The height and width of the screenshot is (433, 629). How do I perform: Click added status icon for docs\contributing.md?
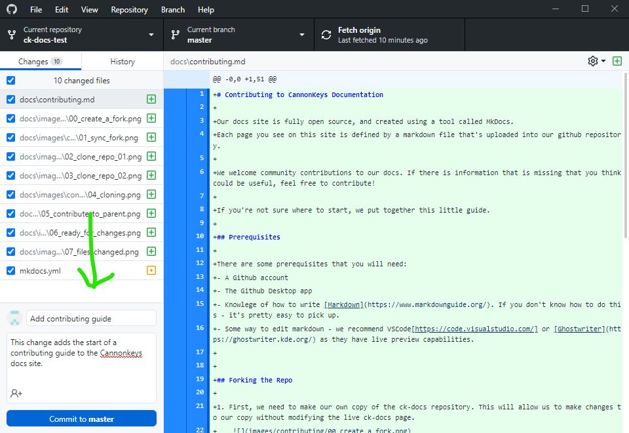[151, 100]
